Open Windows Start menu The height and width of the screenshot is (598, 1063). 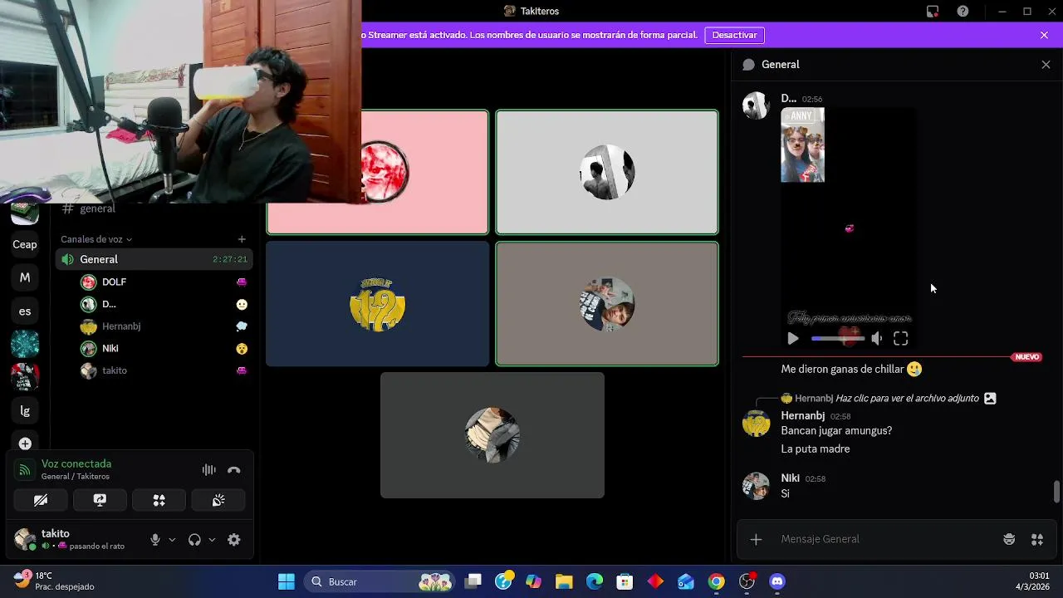pos(287,581)
